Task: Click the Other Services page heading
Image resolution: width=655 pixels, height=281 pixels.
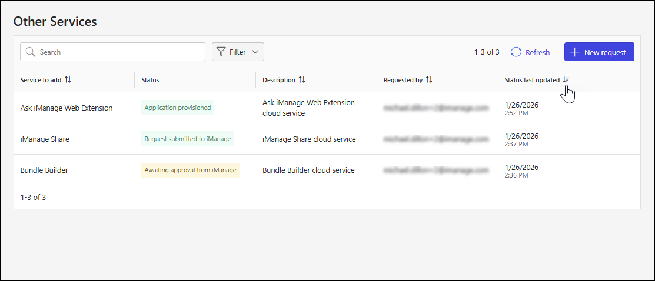Action: 55,21
